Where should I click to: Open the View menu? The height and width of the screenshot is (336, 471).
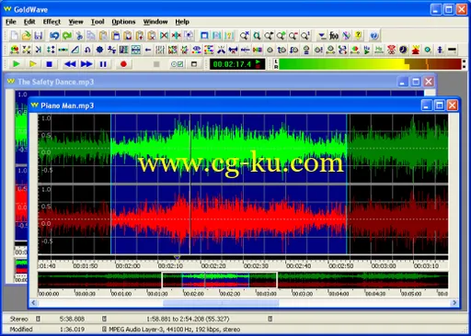75,22
